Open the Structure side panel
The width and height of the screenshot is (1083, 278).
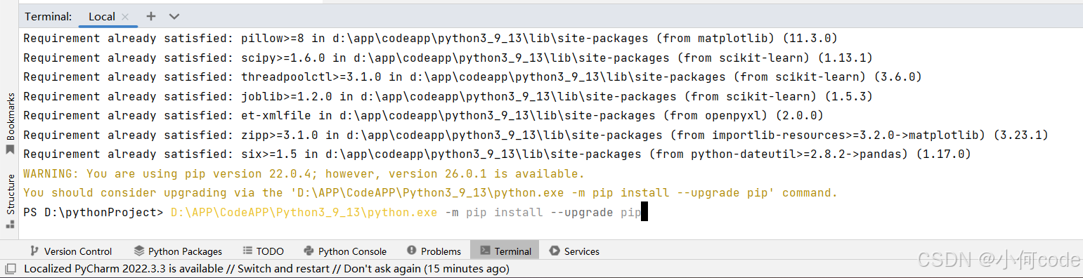pyautogui.click(x=10, y=201)
